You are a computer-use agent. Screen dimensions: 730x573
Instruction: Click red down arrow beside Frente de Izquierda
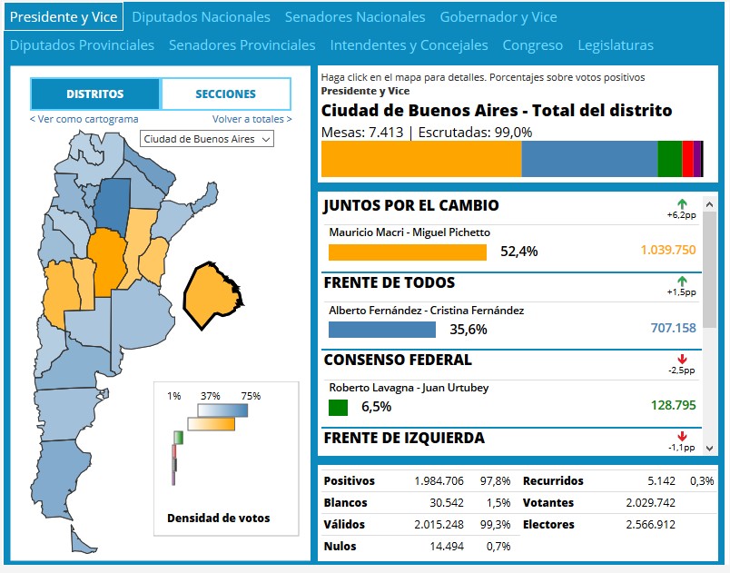(x=682, y=437)
